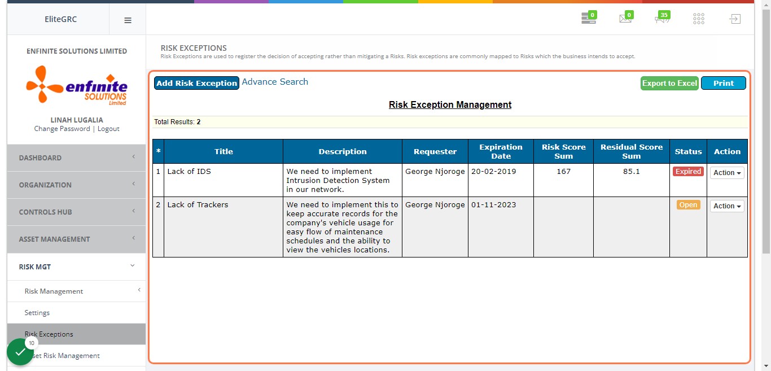Screen dimensions: 771x371
Task: Expand the Risk Management submenu
Action: pos(76,291)
